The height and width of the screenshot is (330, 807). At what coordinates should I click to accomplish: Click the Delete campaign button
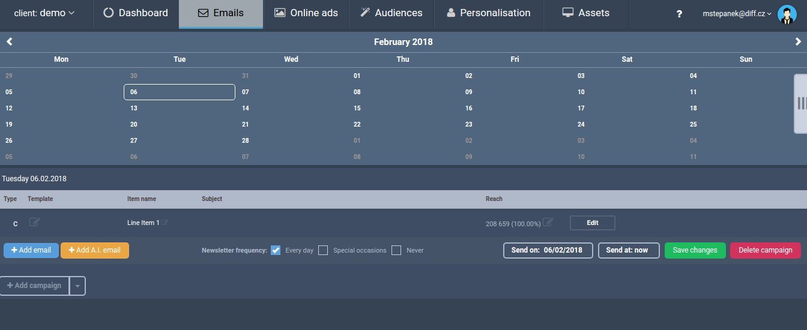click(766, 250)
